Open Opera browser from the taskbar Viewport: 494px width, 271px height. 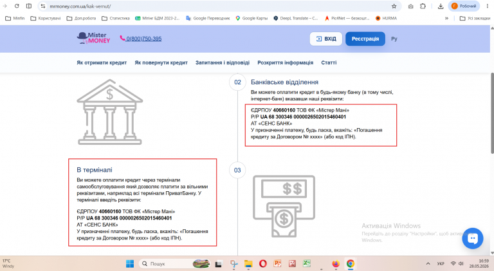click(x=262, y=264)
